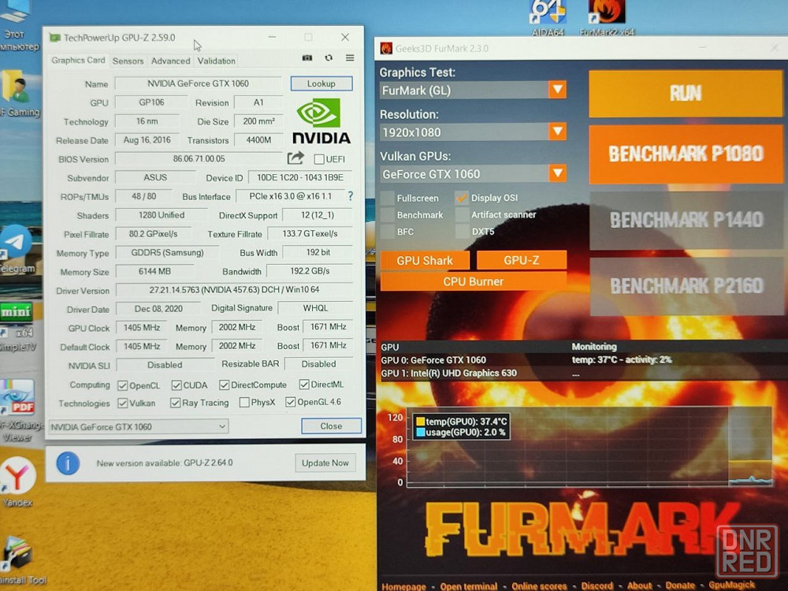Click the blue info icon in update bar
This screenshot has height=591, width=788.
pos(68,463)
